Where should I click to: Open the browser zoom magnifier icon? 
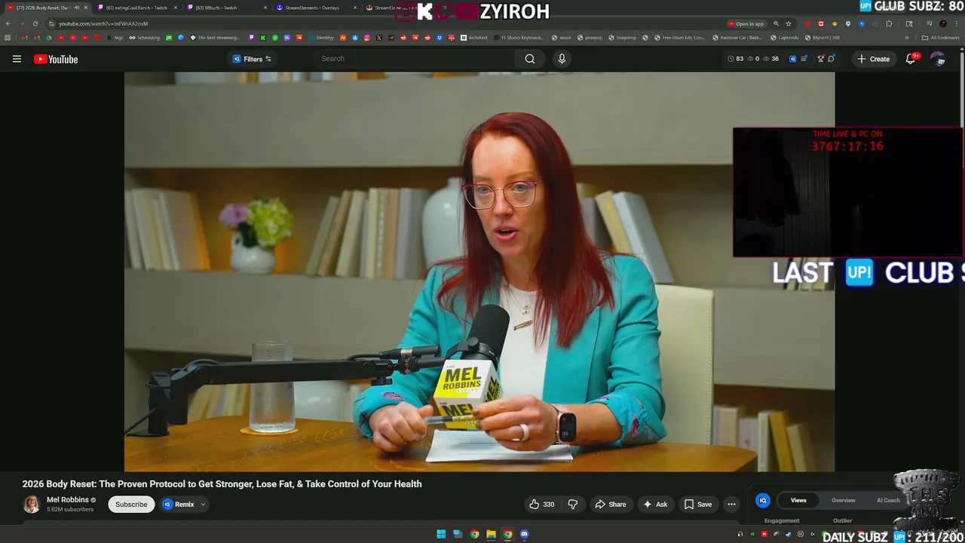tap(776, 23)
